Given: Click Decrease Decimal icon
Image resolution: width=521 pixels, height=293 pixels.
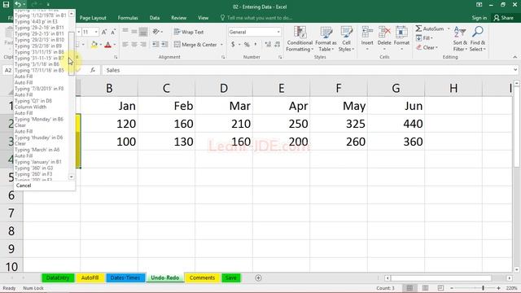Looking at the screenshot, I should point(277,44).
